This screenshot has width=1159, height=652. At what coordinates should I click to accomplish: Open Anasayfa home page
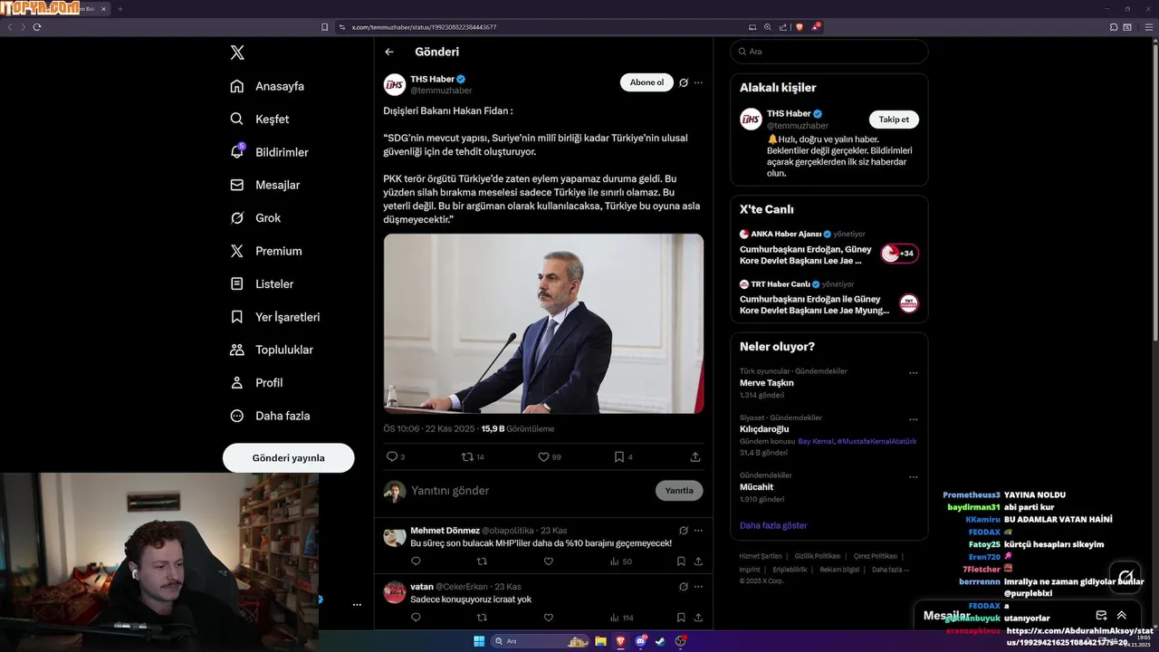click(x=267, y=86)
